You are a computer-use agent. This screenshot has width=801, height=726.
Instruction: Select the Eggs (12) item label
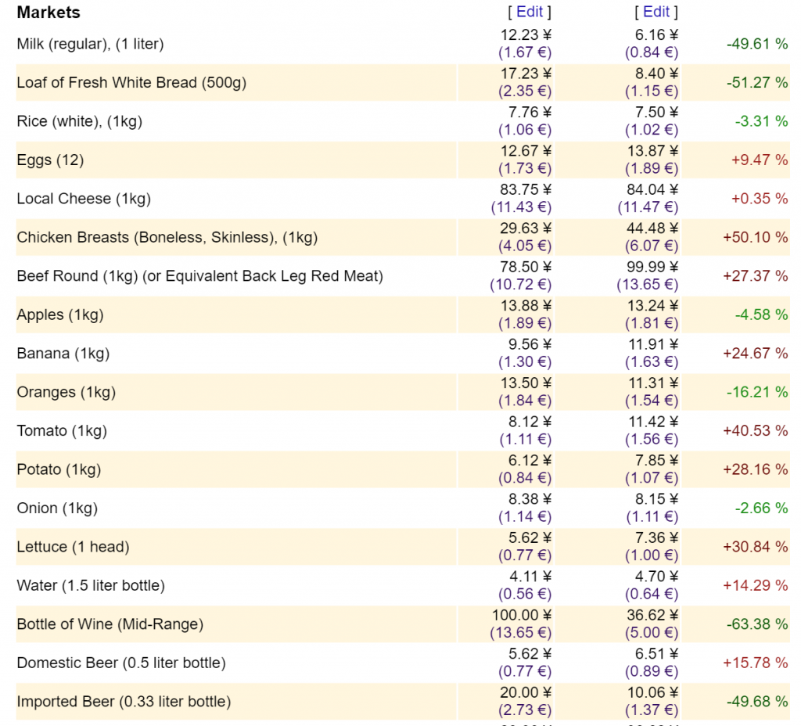(x=50, y=160)
